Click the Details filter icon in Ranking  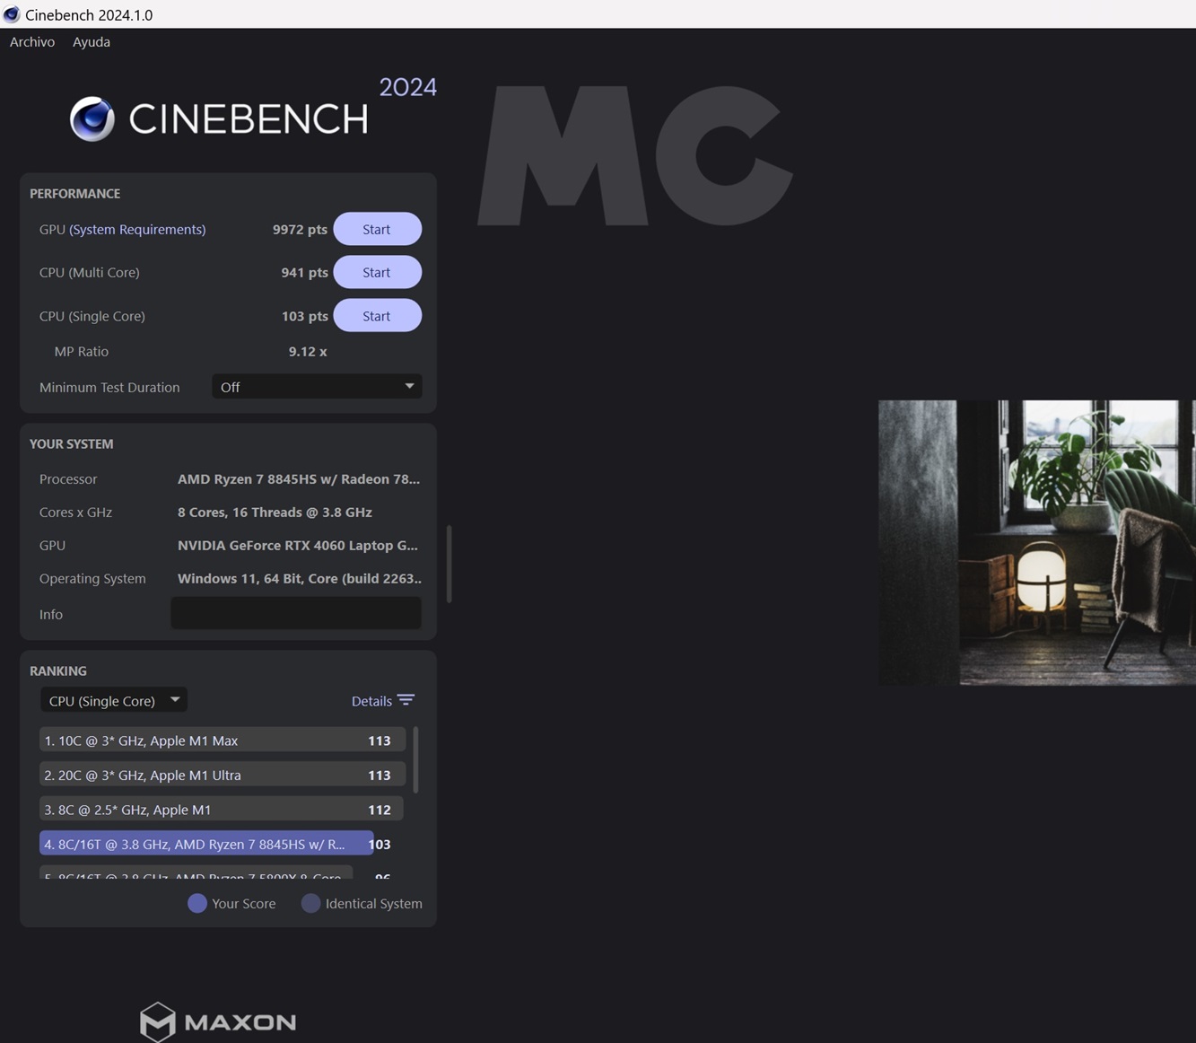coord(406,700)
